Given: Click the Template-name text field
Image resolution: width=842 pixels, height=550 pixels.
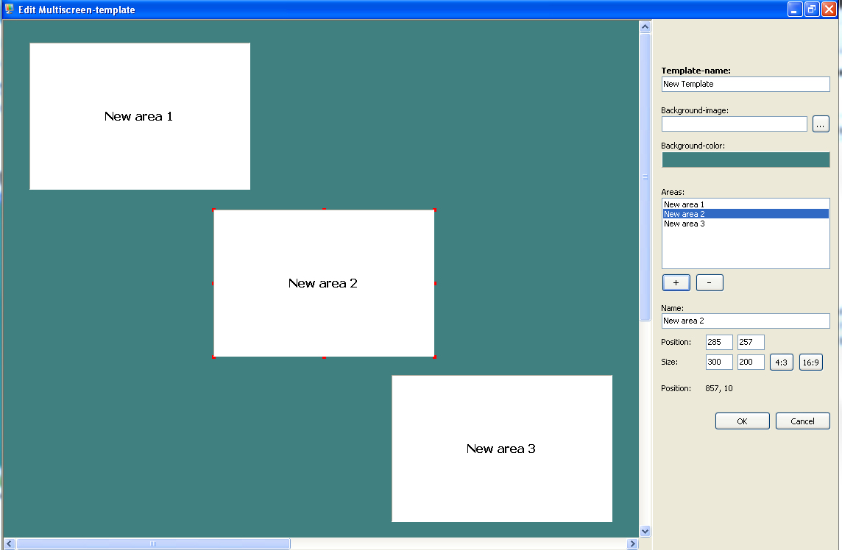Looking at the screenshot, I should 746,85.
